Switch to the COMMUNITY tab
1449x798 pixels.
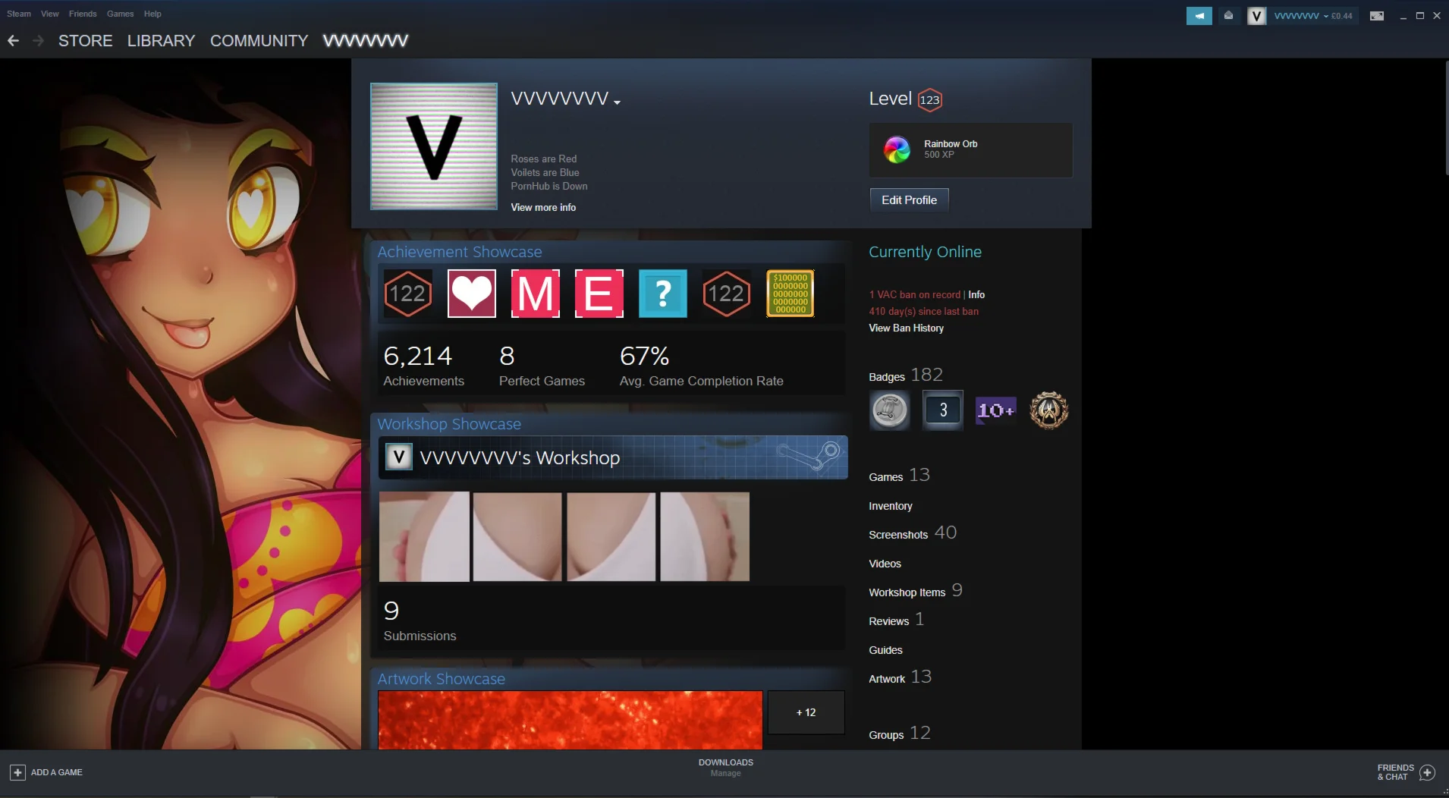click(x=258, y=40)
